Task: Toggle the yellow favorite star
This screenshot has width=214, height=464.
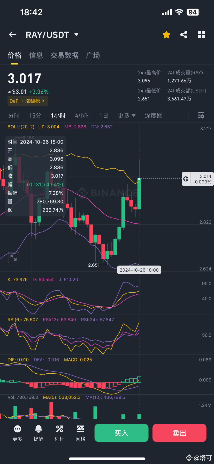Action: 166,35
